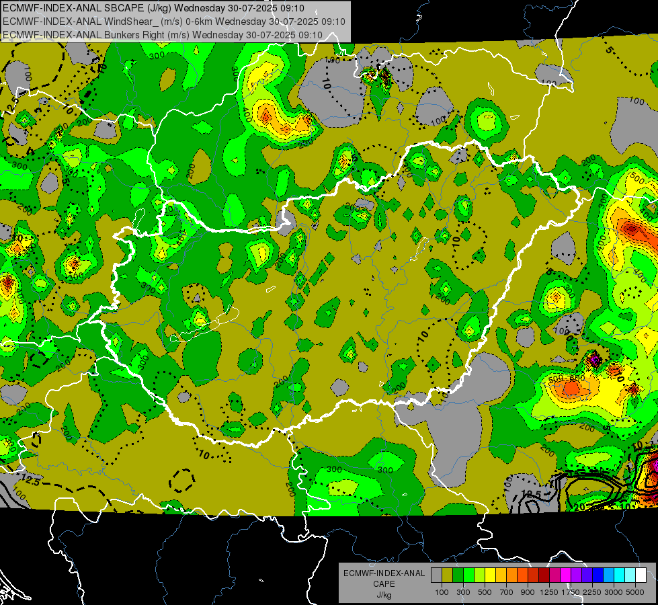Select the gray legend swatch below 100
Viewport: 658px width, 605px height.
point(436,575)
